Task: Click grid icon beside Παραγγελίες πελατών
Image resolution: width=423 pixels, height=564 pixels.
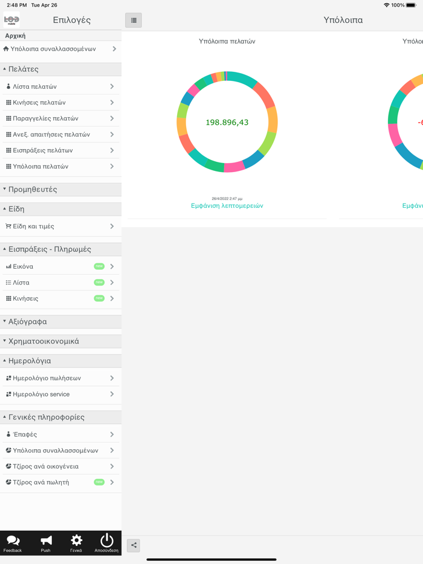Action: point(8,118)
